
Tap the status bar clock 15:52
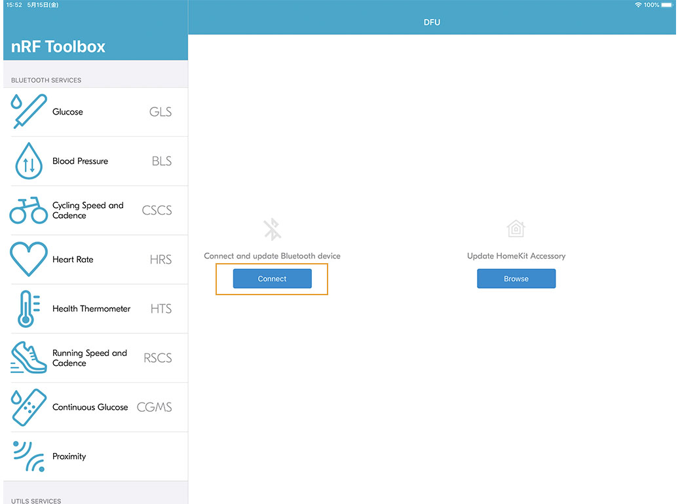coord(14,5)
